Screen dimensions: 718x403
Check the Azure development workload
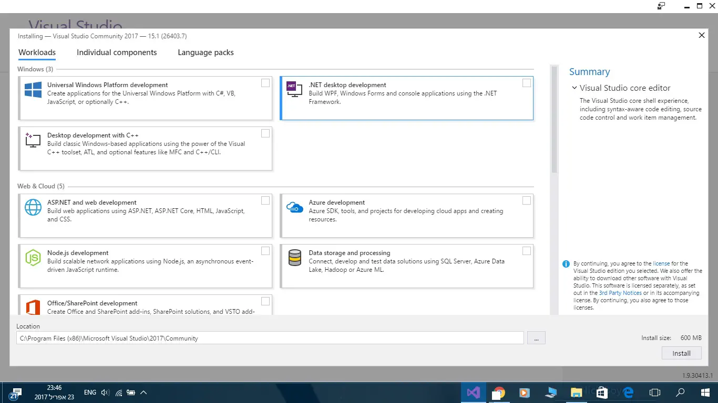[527, 200]
